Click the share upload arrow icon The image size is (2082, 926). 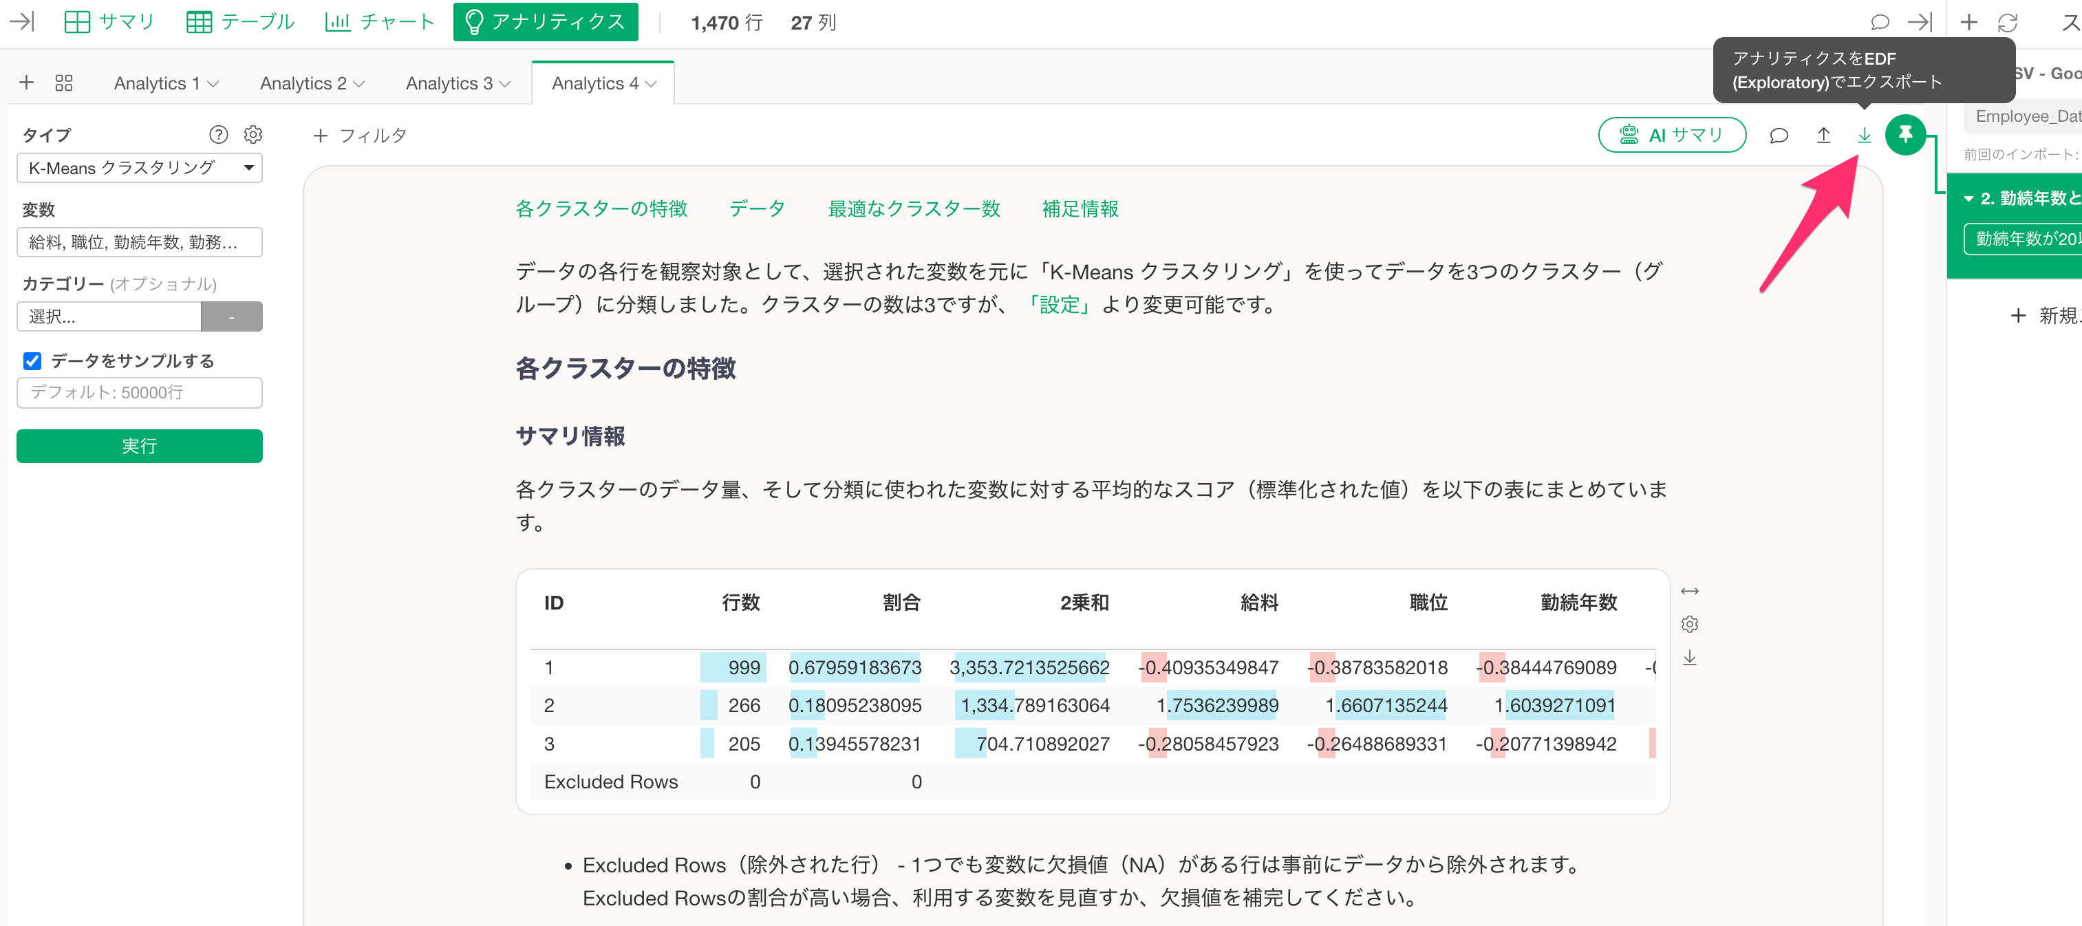1823,135
